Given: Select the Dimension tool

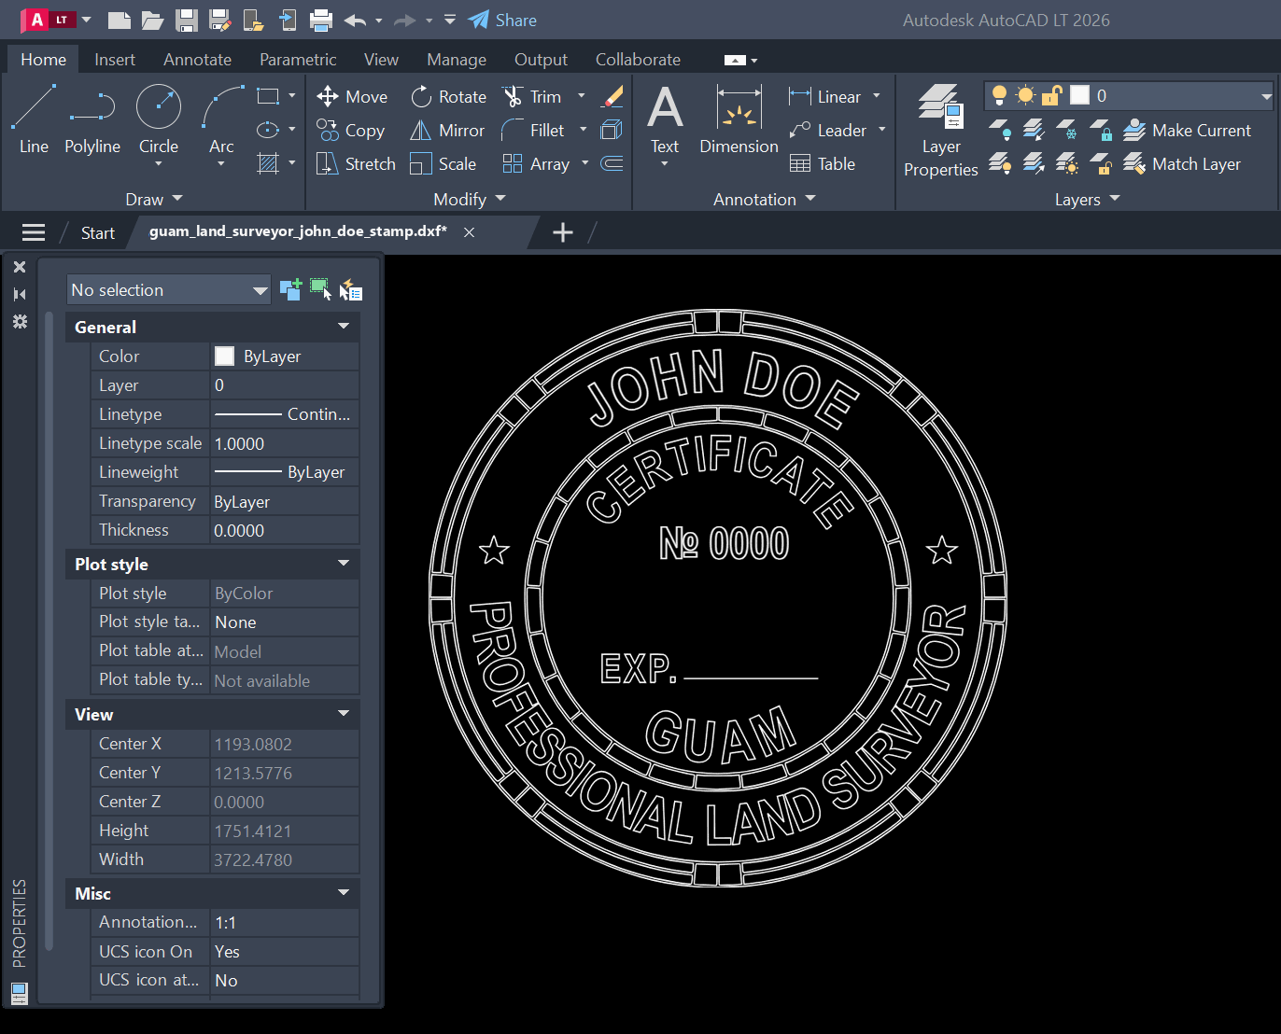Looking at the screenshot, I should coord(739,119).
